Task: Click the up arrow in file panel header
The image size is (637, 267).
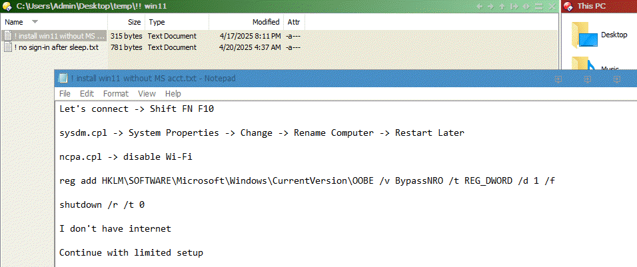Action: (x=502, y=7)
